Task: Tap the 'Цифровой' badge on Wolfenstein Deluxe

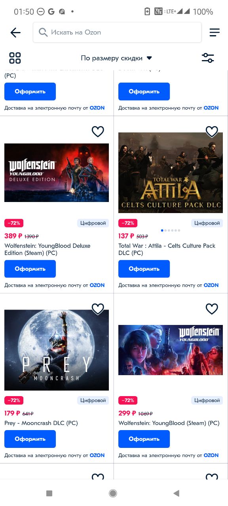Action: point(93,223)
